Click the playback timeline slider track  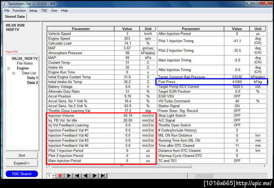[187, 176]
